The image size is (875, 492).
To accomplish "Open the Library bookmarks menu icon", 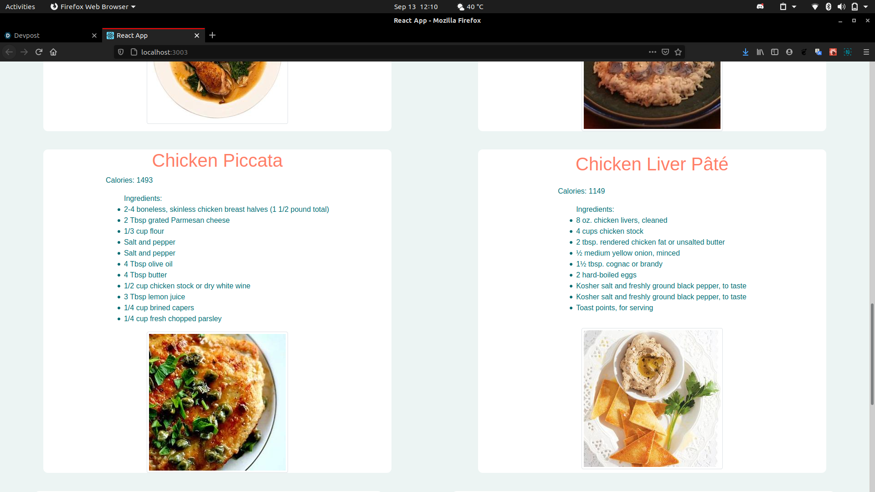I will (x=760, y=52).
